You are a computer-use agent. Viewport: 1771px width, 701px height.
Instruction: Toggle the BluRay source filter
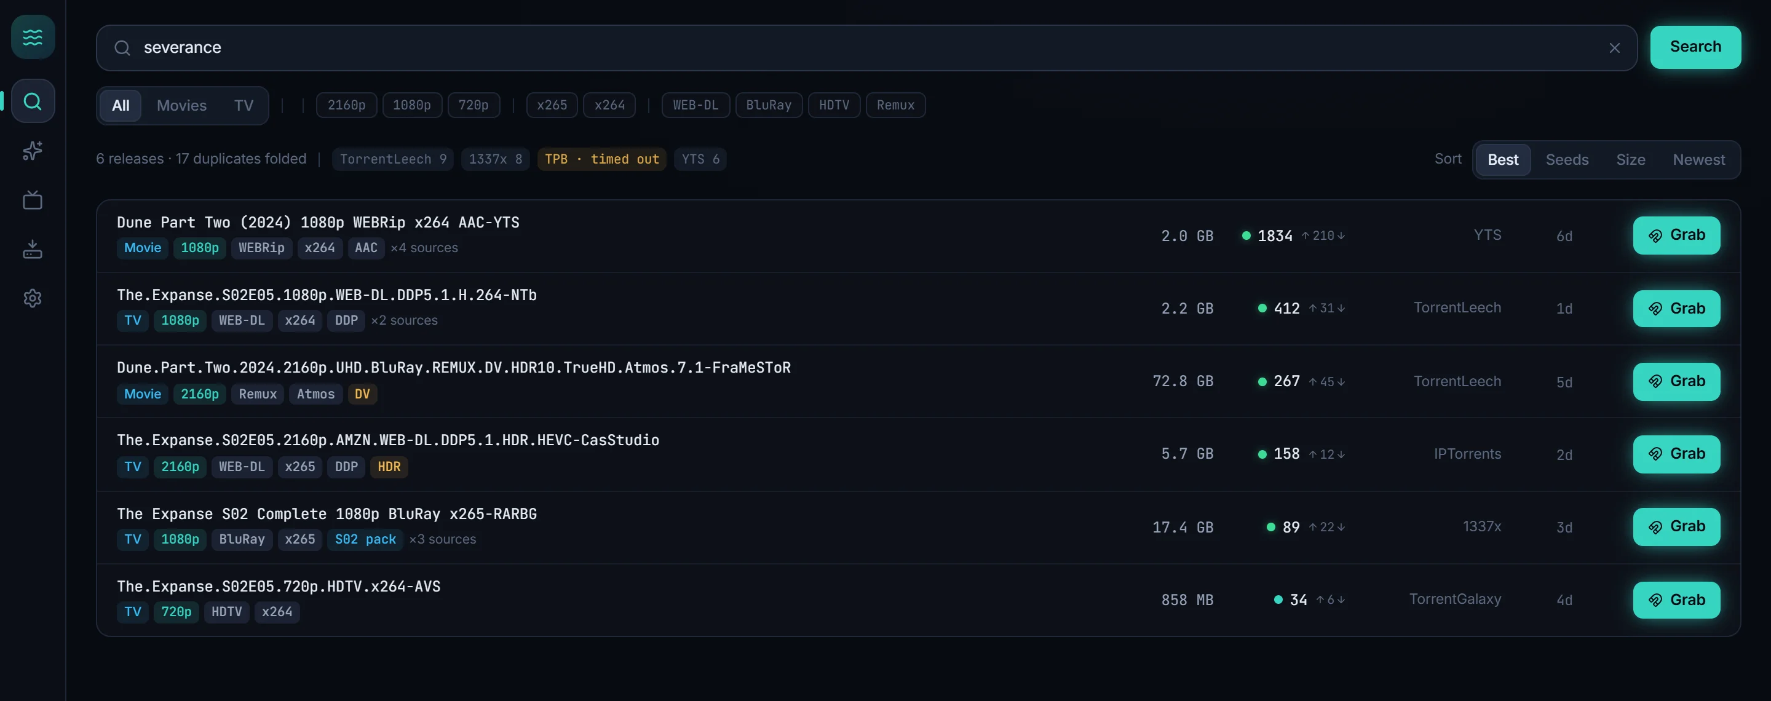click(x=769, y=106)
